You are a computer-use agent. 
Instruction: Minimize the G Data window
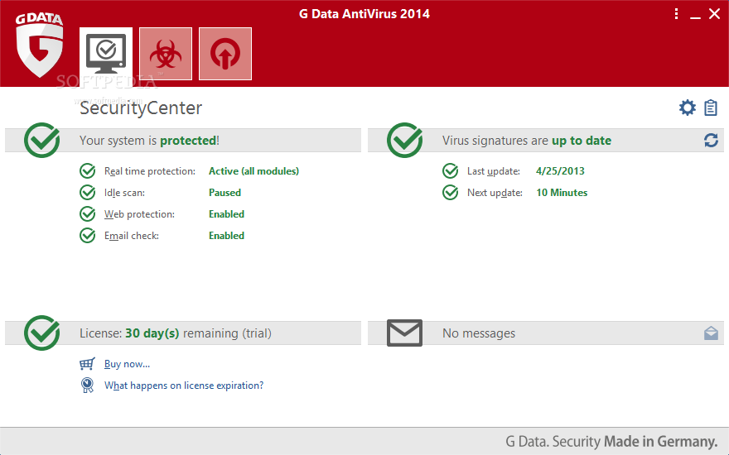click(x=695, y=17)
